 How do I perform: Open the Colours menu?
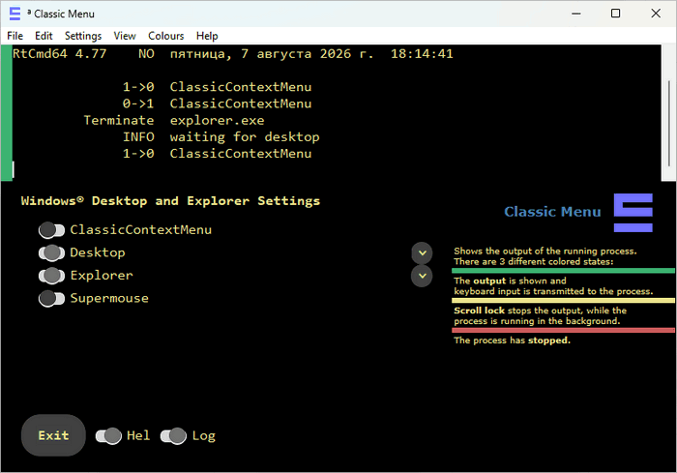click(x=165, y=36)
